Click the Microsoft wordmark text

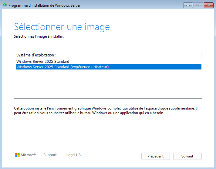pos(28,155)
